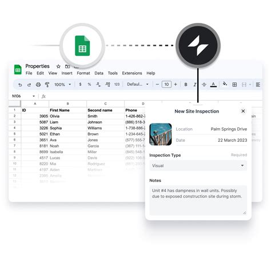Click the cell containing Olivia
Image resolution: width=271 pixels, height=258 pixels.
click(67, 116)
